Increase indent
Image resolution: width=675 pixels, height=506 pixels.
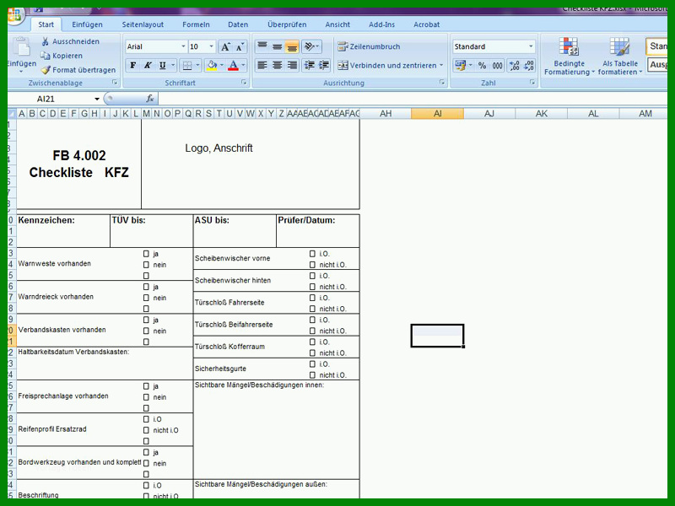tap(324, 66)
